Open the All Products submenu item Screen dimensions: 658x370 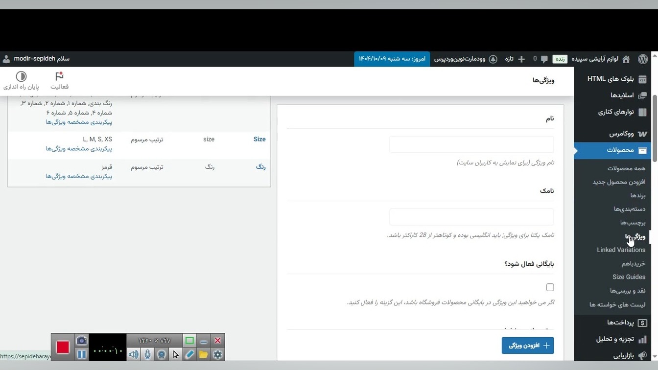tap(626, 168)
